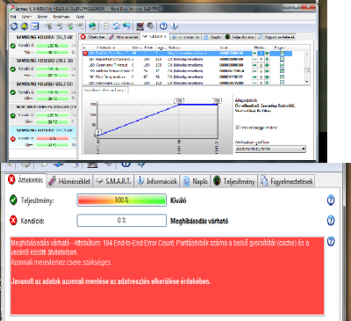Click green check icon beside Teljesítmény label
This screenshot has width=351, height=321.
click(13, 200)
